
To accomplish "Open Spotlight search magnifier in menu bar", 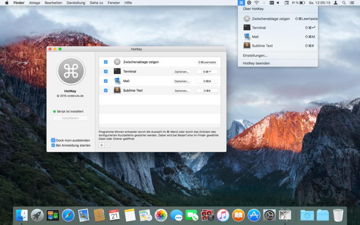I will coord(344,3).
